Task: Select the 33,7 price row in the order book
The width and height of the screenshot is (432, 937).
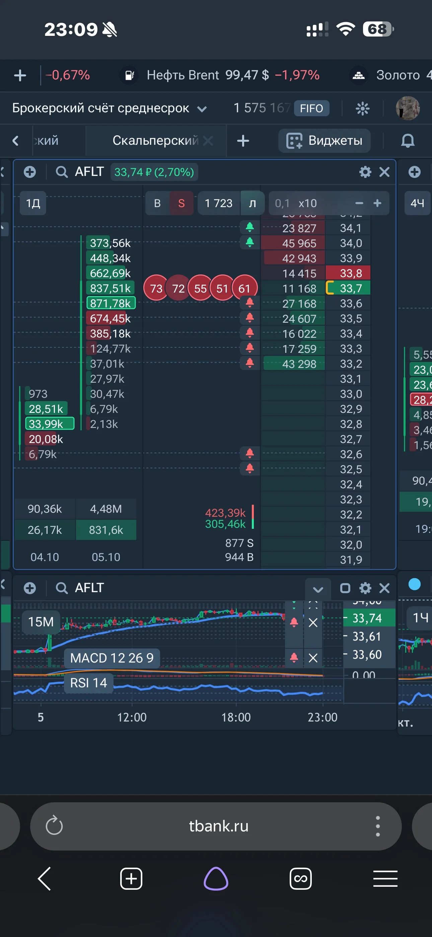Action: (348, 288)
